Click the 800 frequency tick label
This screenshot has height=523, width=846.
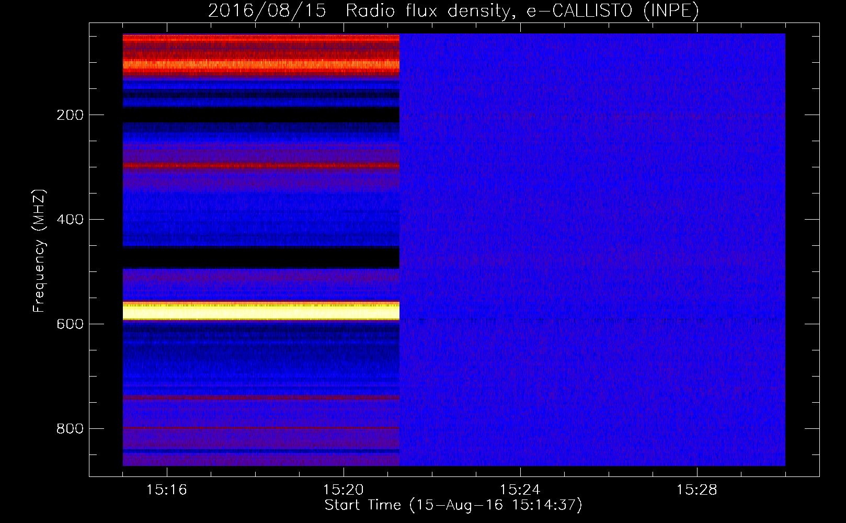click(70, 429)
